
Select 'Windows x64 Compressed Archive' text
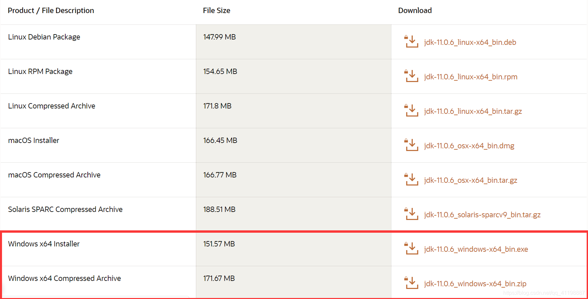click(64, 279)
